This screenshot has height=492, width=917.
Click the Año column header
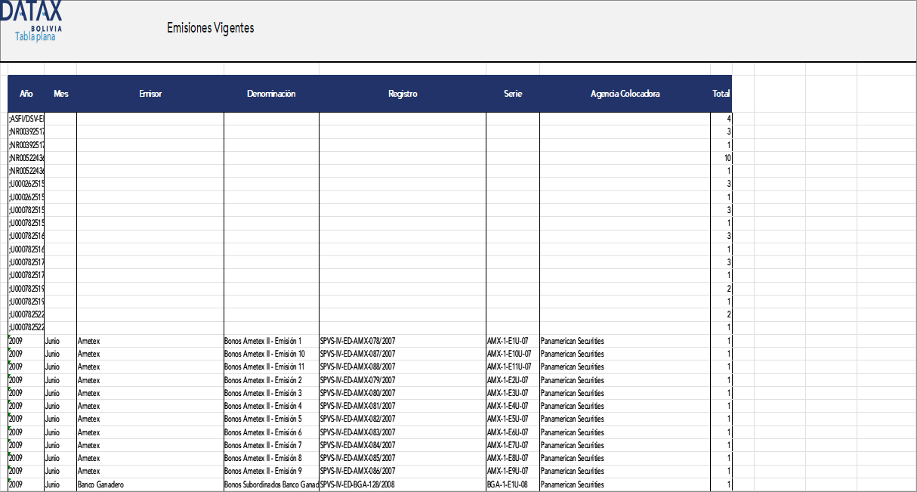pos(26,94)
